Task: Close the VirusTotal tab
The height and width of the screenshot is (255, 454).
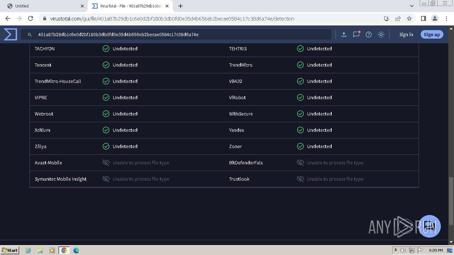Action: [167, 6]
